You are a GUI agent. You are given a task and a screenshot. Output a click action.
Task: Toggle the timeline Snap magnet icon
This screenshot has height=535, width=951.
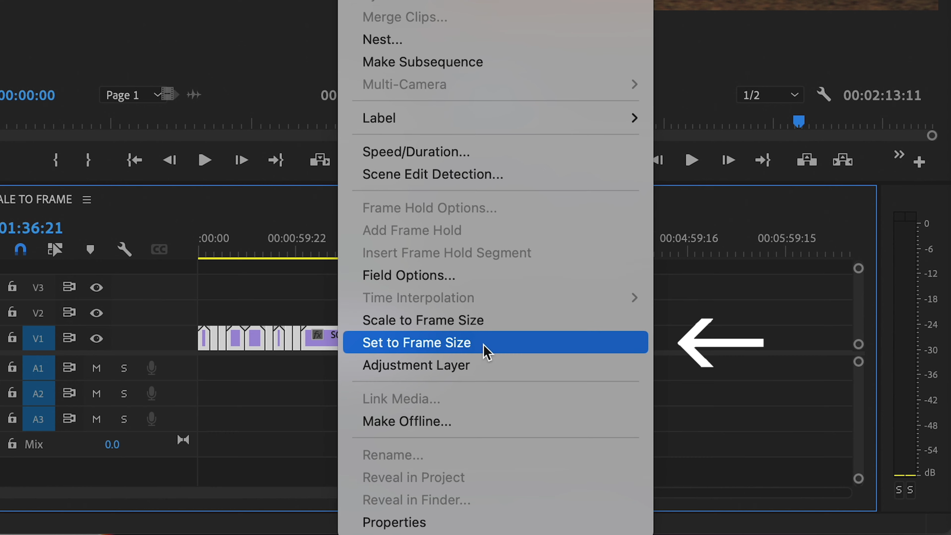(21, 249)
